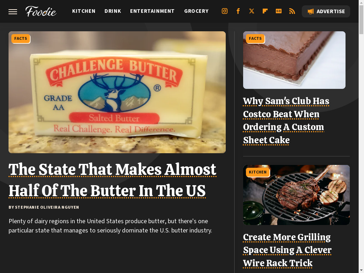364x273 pixels.
Task: Click the Advertise button
Action: (x=326, y=11)
